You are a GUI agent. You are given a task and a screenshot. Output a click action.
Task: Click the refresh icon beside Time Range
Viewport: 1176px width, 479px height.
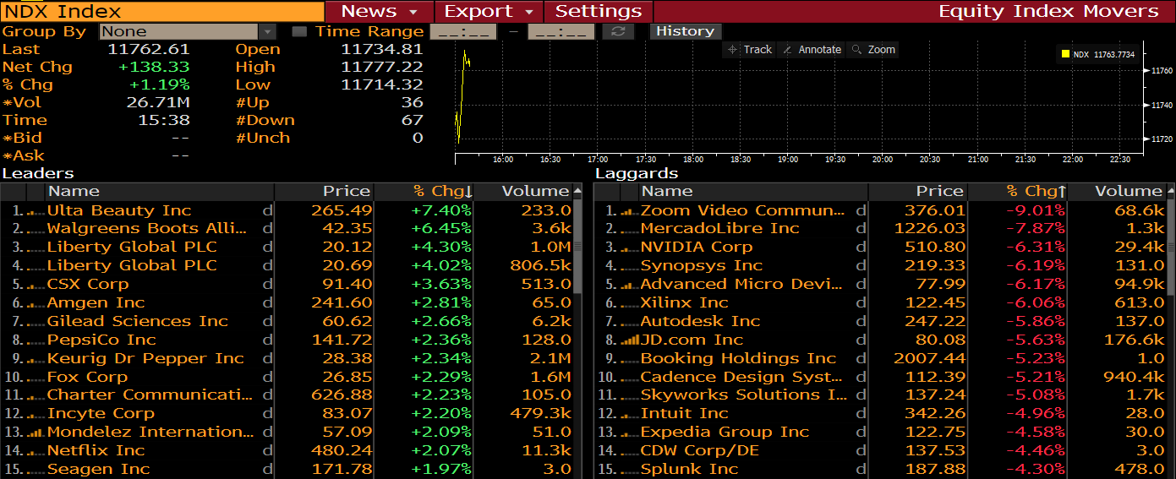point(618,31)
